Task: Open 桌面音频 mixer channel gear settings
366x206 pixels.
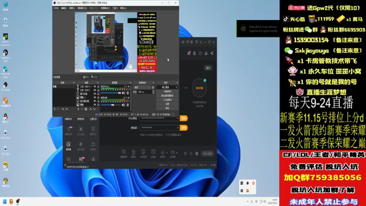Action: click(x=128, y=105)
